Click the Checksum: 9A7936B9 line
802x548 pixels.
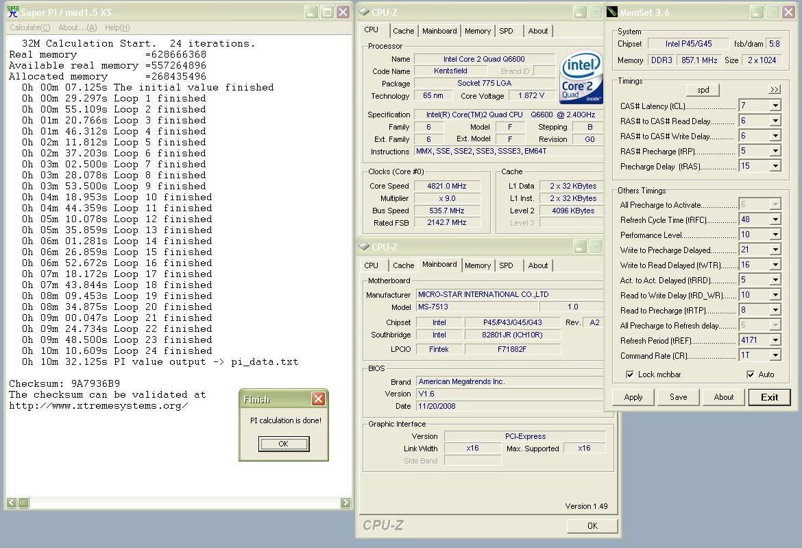pyautogui.click(x=64, y=384)
